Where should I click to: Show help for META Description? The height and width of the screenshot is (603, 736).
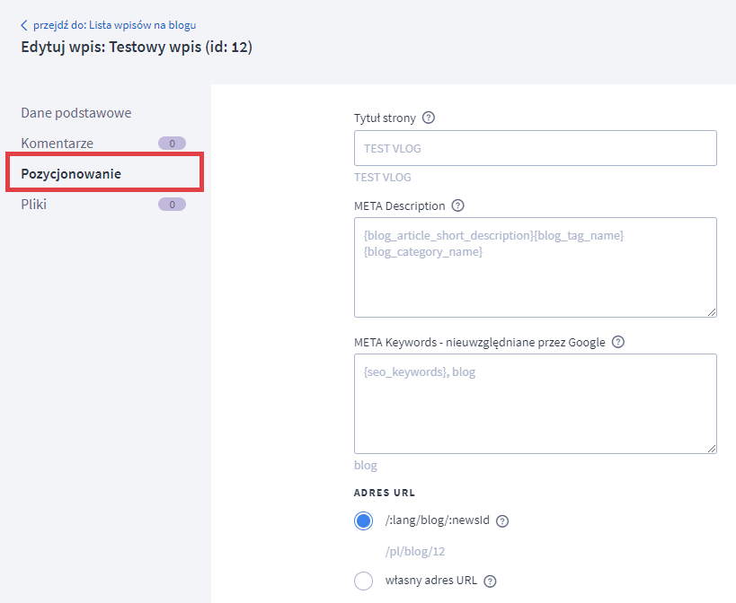(x=457, y=205)
